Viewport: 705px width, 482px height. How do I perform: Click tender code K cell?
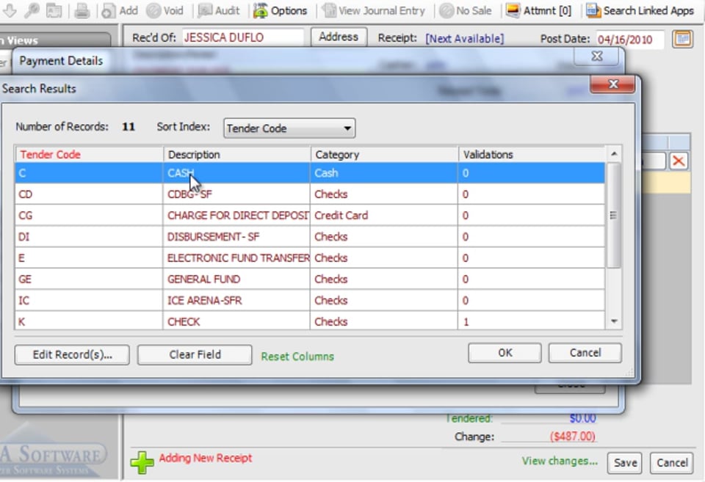click(x=89, y=321)
